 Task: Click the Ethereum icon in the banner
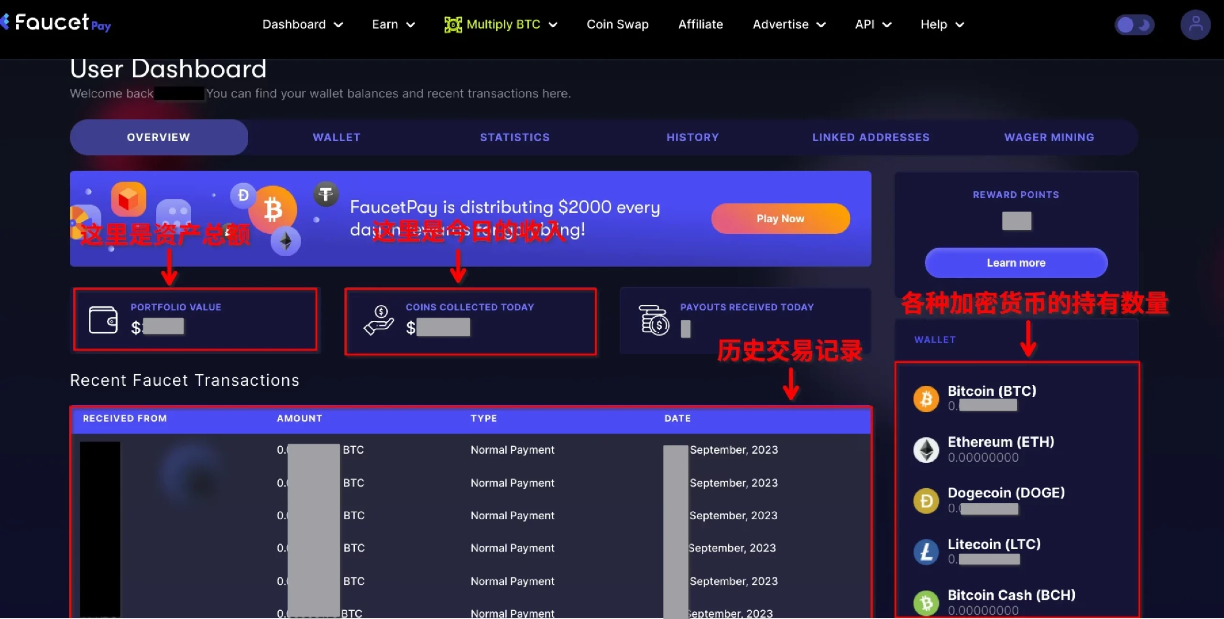point(285,241)
